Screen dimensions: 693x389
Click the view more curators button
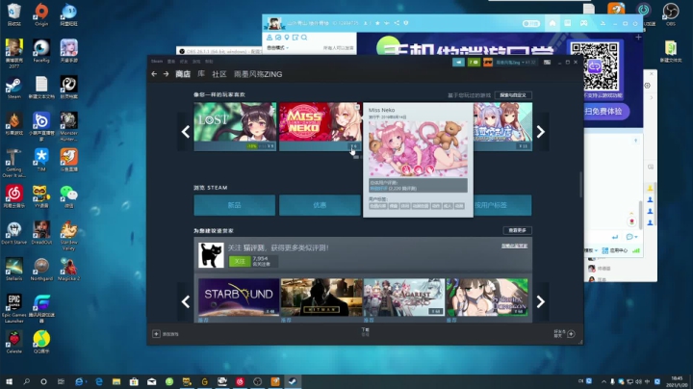click(x=517, y=230)
